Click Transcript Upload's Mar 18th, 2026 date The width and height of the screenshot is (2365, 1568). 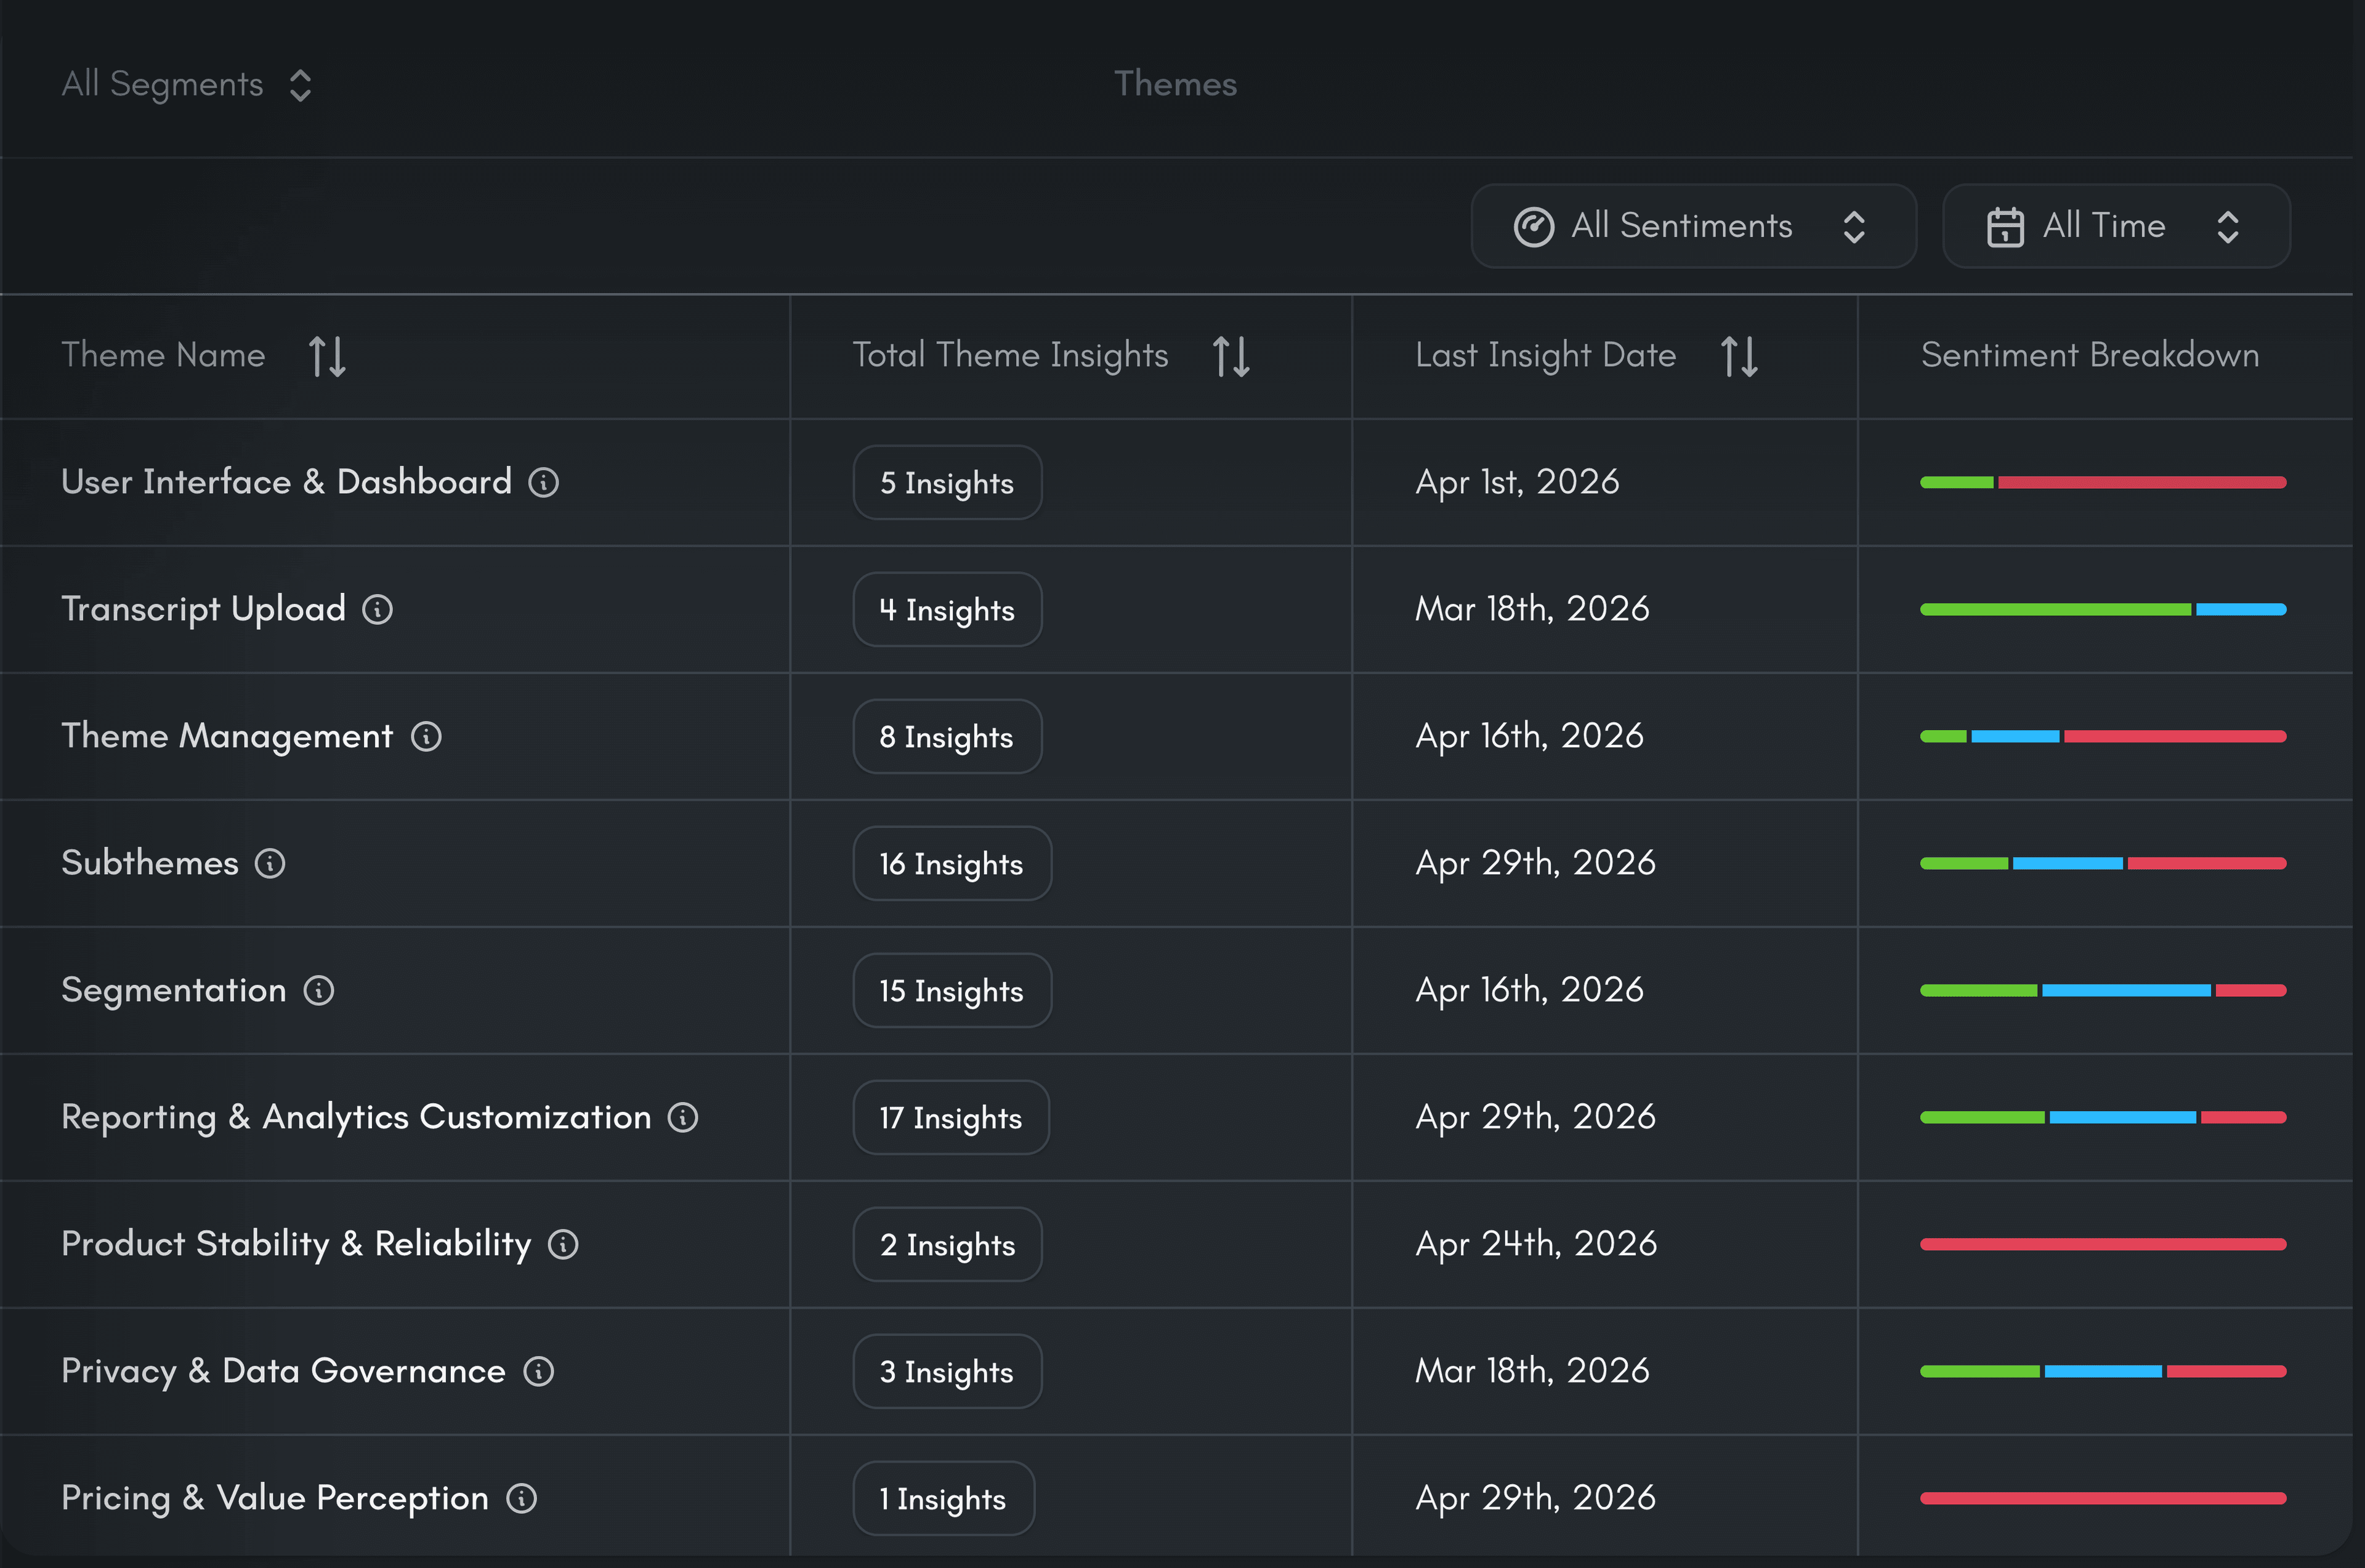pos(1532,609)
